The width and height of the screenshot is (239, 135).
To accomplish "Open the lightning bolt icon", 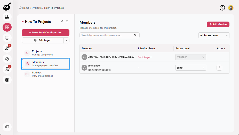I will click(7, 59).
